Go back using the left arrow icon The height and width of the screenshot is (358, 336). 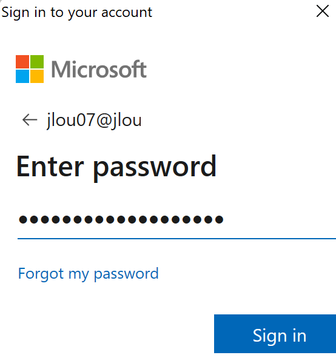tap(30, 120)
